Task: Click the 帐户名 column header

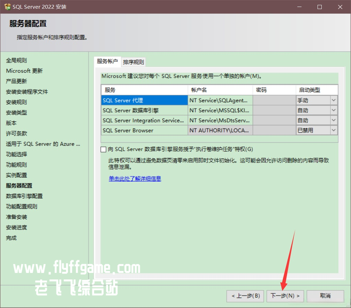Action: point(220,90)
